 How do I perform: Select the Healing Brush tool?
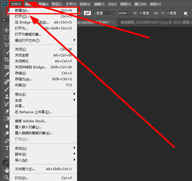click(7, 82)
